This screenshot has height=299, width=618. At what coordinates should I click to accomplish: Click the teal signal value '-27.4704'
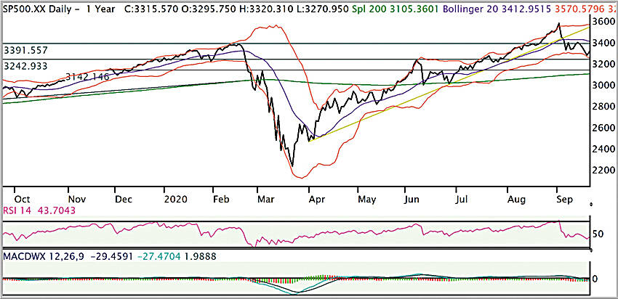tap(160, 257)
